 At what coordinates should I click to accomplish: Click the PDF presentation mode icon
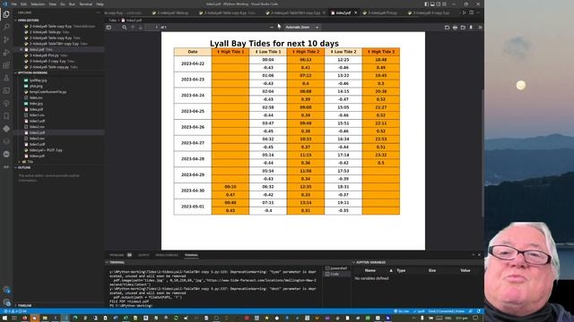point(447,27)
